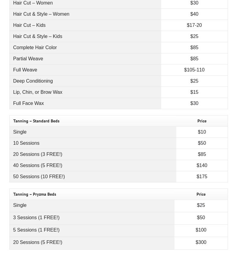Image resolution: width=237 pixels, height=259 pixels.
Task: Click the Tanning – Pryzma Beds table header
Action: tap(35, 194)
